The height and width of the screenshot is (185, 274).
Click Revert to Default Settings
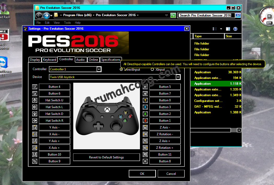click(x=106, y=157)
